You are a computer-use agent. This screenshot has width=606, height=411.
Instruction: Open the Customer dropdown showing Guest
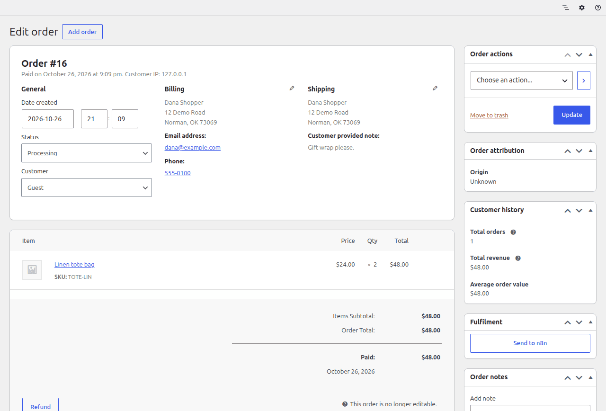(x=87, y=188)
